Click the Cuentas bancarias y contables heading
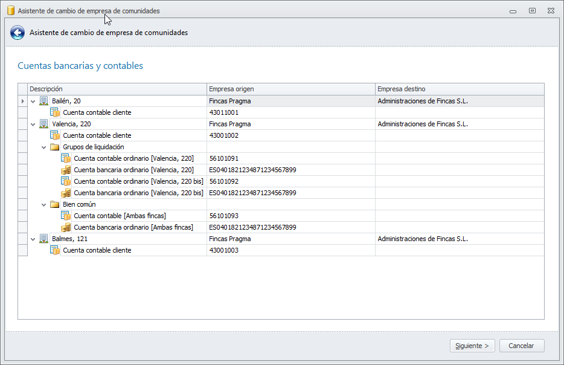The width and height of the screenshot is (564, 365). 80,66
